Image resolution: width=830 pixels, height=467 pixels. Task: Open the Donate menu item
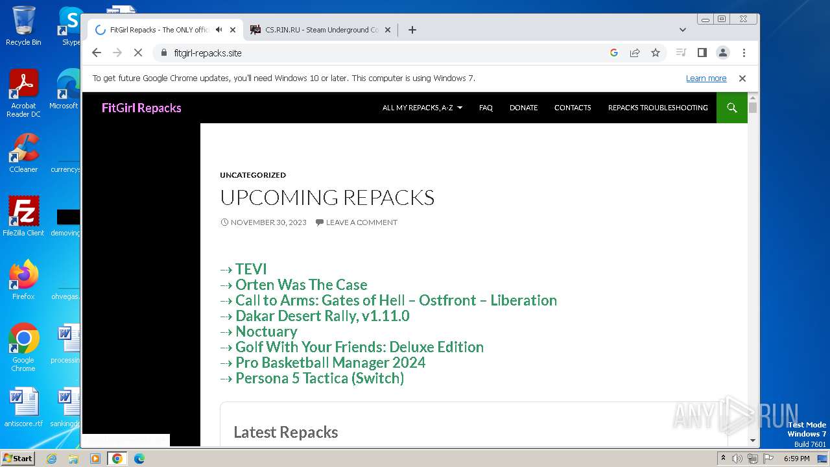tap(523, 108)
